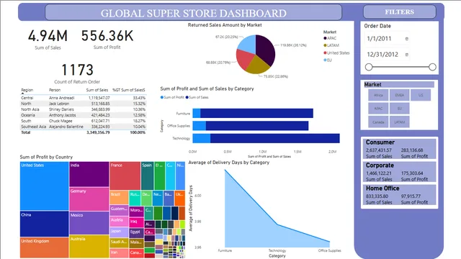Image resolution: width=461 pixels, height=259 pixels.
Task: Select the red United States pie slice
Action: click(245, 59)
